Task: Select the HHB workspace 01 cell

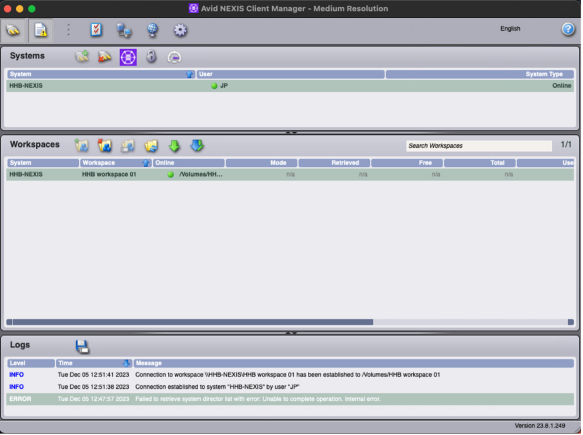Action: tap(109, 174)
